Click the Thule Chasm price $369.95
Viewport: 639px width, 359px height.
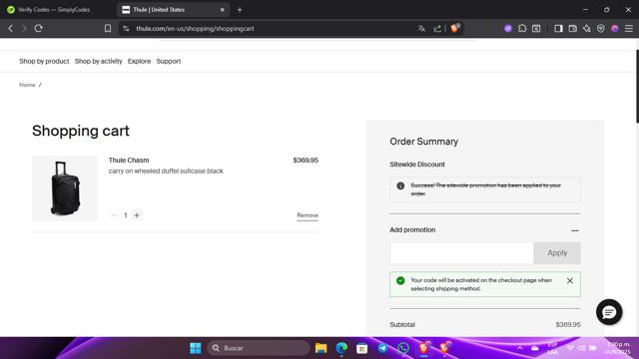(x=306, y=161)
